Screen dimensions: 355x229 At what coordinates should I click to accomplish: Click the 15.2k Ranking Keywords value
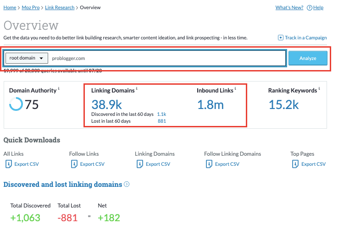point(283,104)
